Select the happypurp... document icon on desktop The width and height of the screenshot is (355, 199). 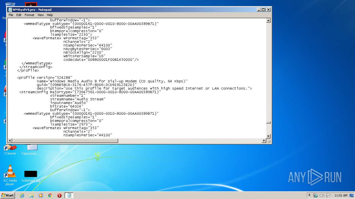coord(31,150)
